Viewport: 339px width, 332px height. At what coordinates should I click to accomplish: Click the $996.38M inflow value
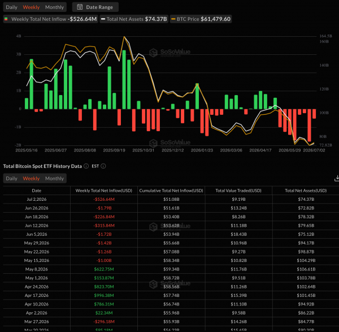click(x=104, y=295)
